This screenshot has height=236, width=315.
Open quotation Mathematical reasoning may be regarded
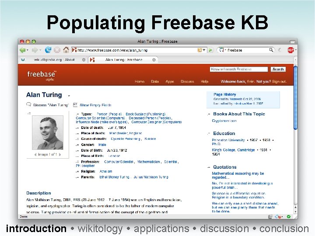[238, 175]
